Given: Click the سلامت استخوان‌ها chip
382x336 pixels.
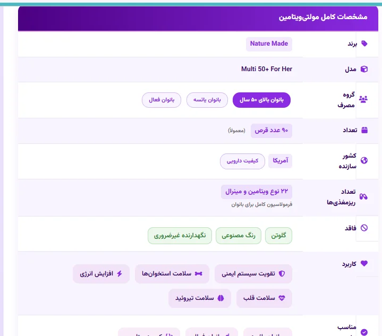Looking at the screenshot, I should (x=172, y=274).
